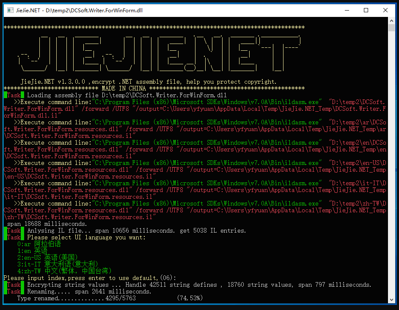Screen dimensions: 399x310
Task: Click the 'Renaming.....' task line
Action: click(77, 291)
